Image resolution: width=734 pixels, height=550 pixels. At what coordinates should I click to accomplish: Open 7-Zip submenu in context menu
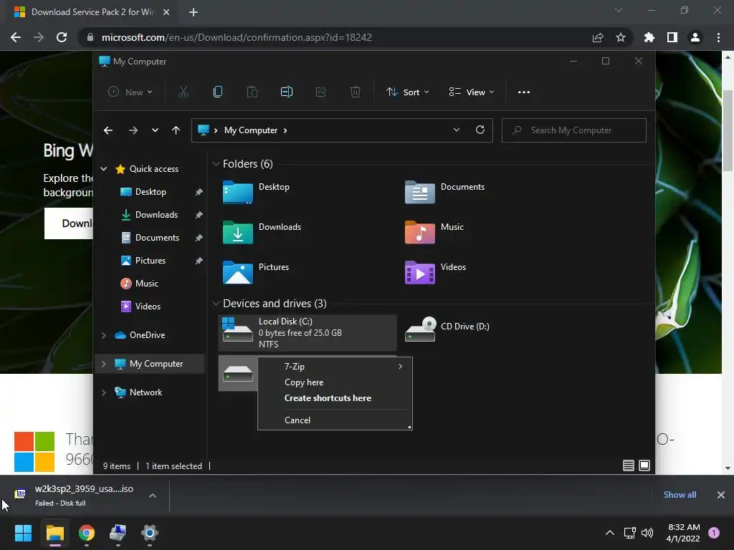tap(335, 367)
